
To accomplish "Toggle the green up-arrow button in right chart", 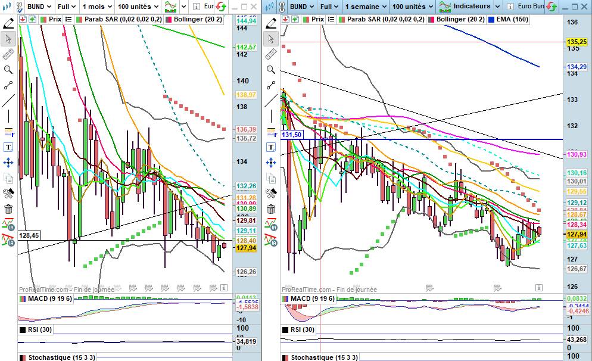I will pyautogui.click(x=294, y=19).
